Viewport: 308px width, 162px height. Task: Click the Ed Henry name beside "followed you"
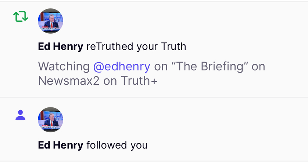point(61,145)
